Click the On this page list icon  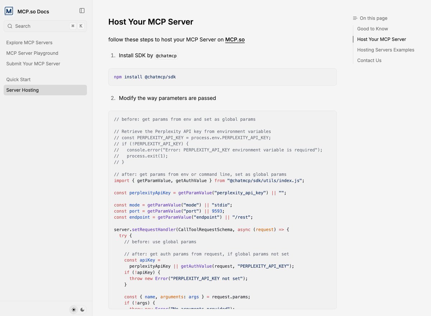click(x=355, y=18)
